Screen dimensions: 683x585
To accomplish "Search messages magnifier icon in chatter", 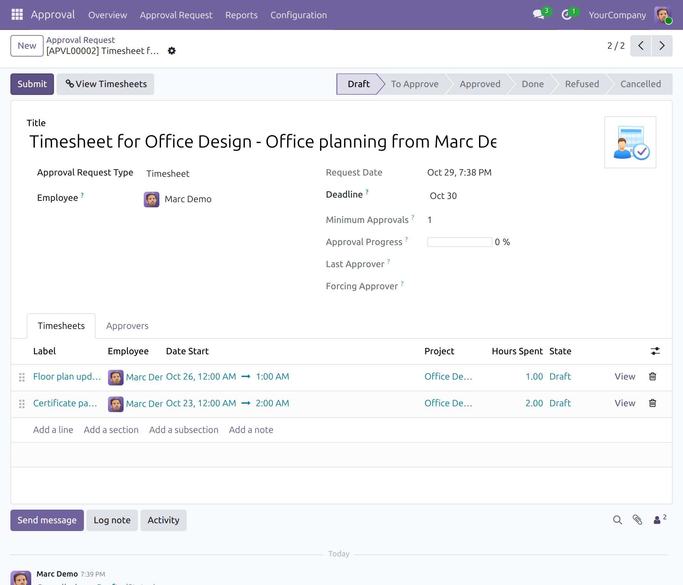I will [617, 520].
